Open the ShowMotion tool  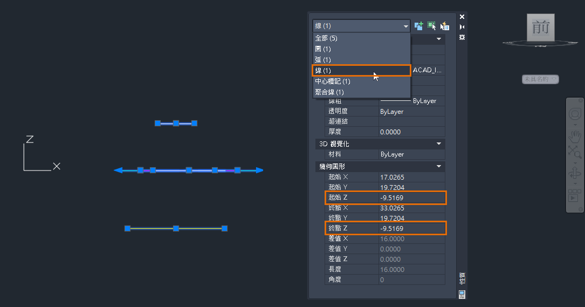pyautogui.click(x=575, y=195)
